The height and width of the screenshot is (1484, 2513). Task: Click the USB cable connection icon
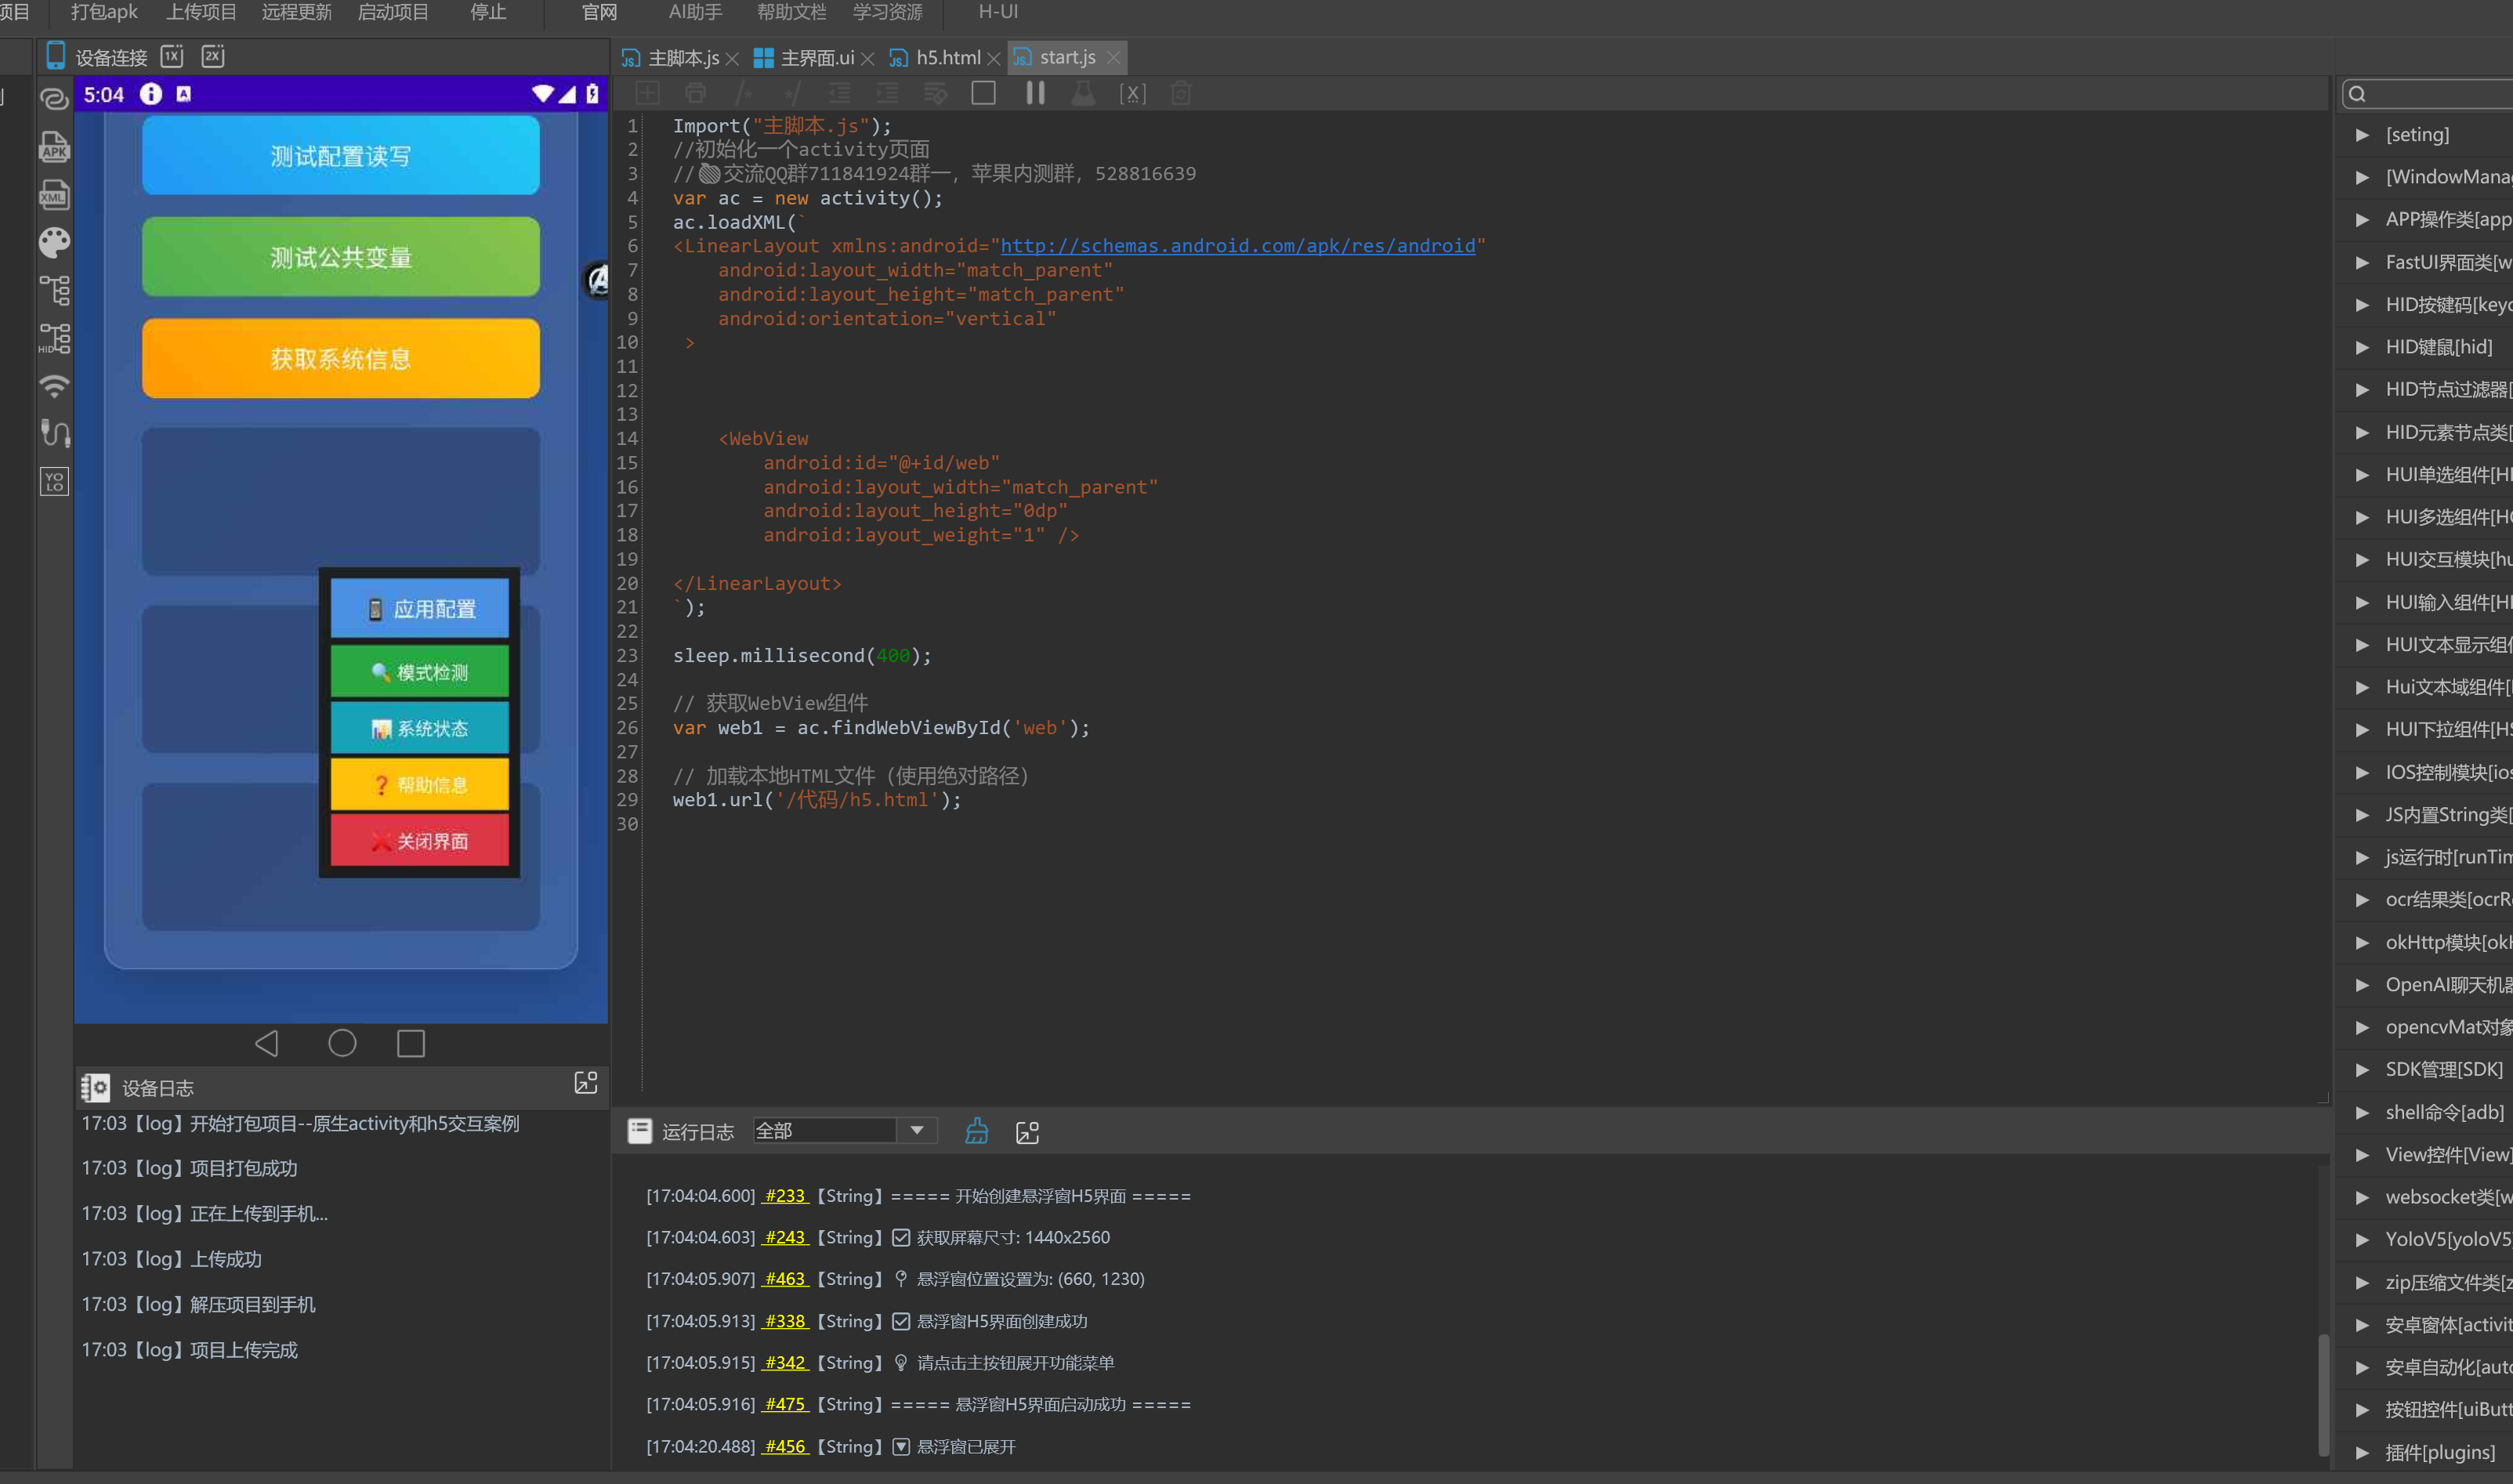54,433
